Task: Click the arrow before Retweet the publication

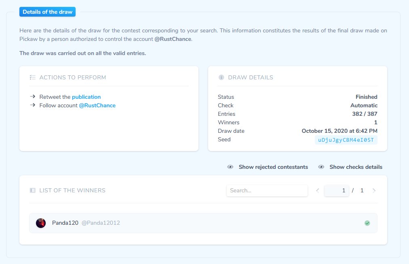Action: 33,96
